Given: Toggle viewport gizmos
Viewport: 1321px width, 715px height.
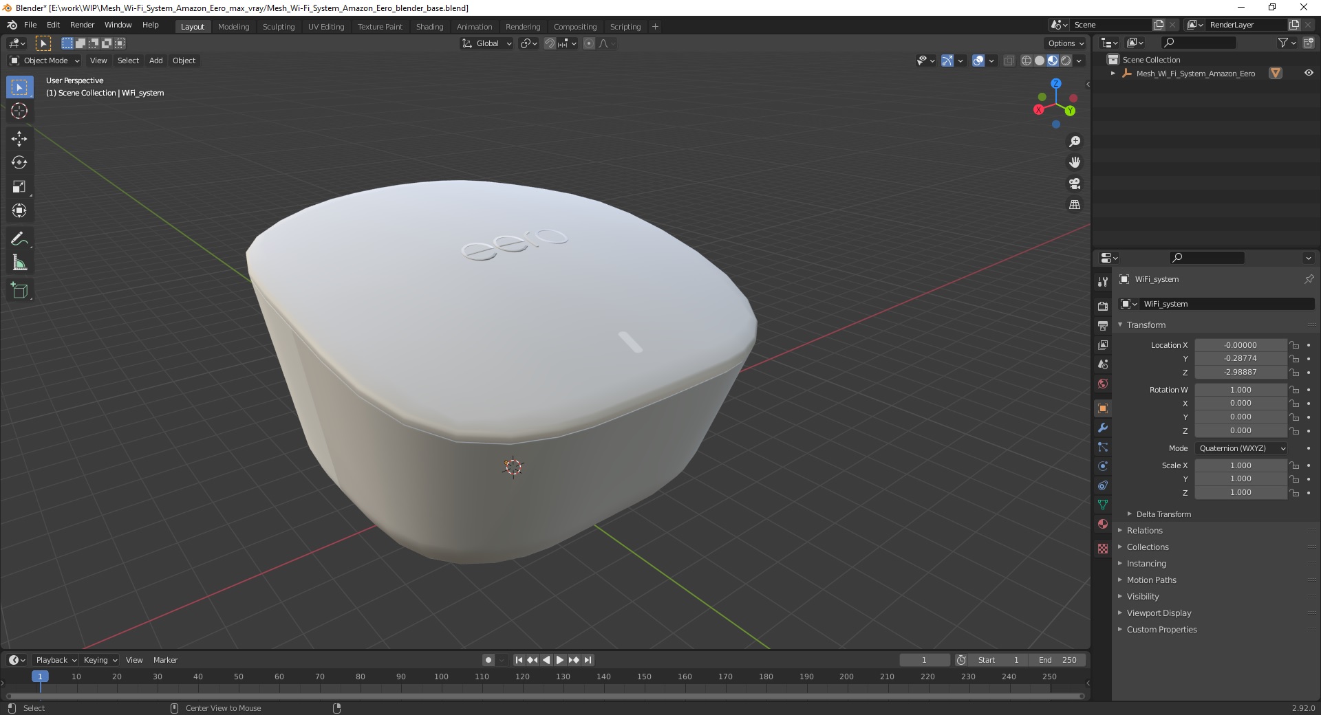Looking at the screenshot, I should [x=947, y=60].
